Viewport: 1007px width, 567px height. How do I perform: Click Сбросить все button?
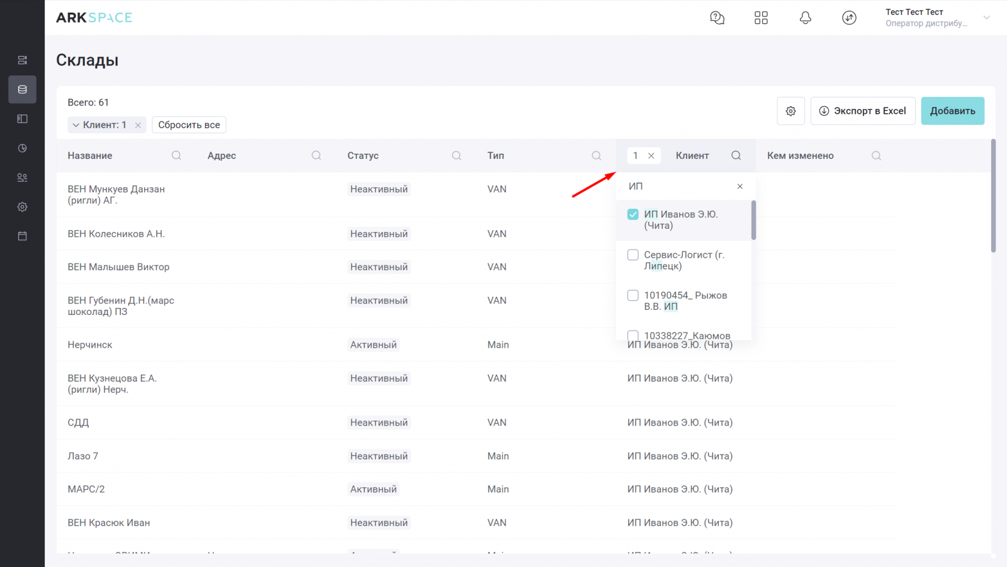(189, 125)
